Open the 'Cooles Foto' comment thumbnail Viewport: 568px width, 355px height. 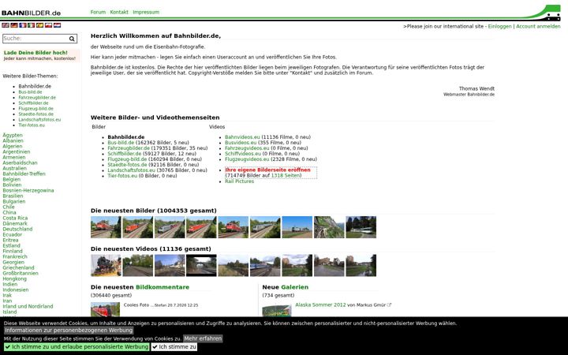(106, 310)
